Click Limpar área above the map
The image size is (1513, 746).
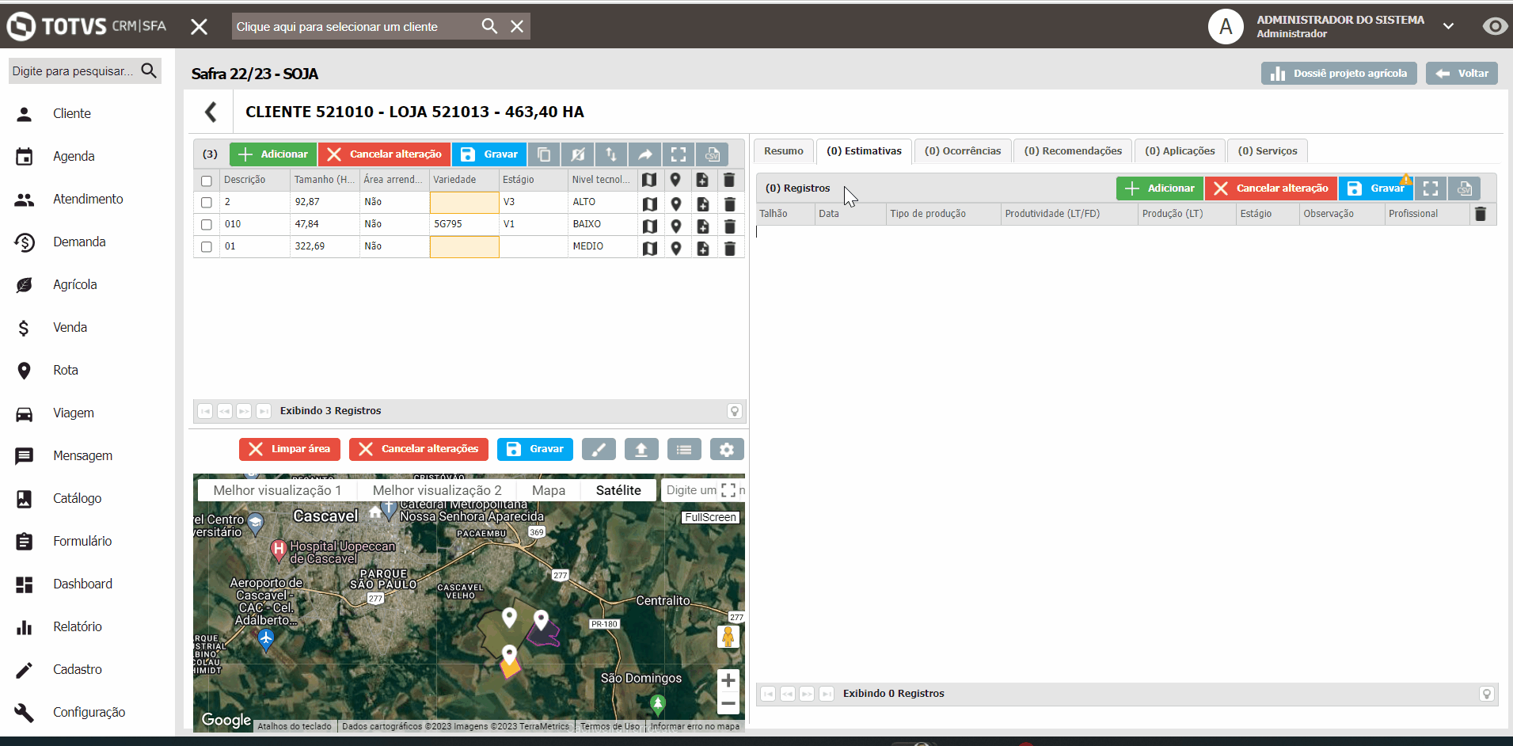pyautogui.click(x=290, y=449)
